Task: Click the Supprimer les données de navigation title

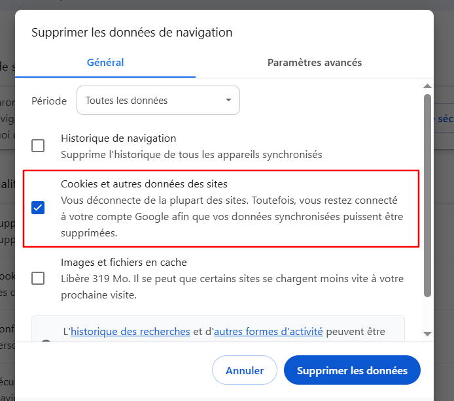Action: [x=132, y=32]
